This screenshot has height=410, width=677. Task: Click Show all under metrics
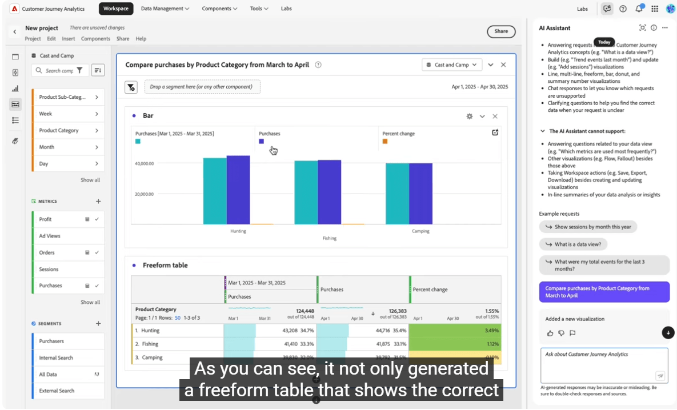tap(90, 302)
